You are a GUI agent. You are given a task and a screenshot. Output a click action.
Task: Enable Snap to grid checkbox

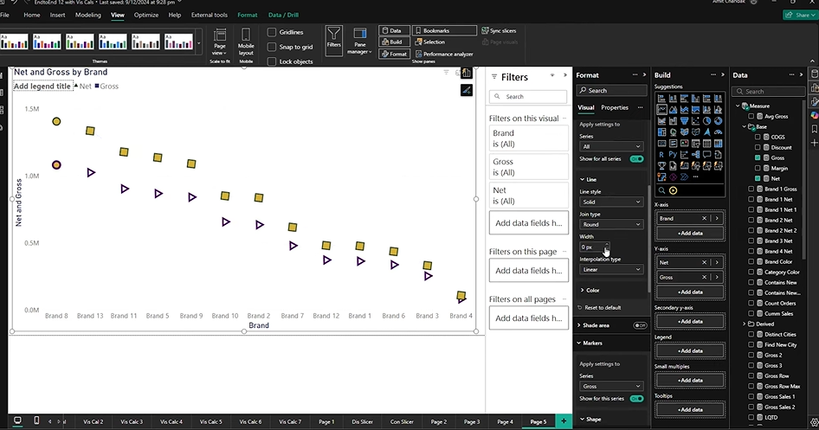point(272,47)
